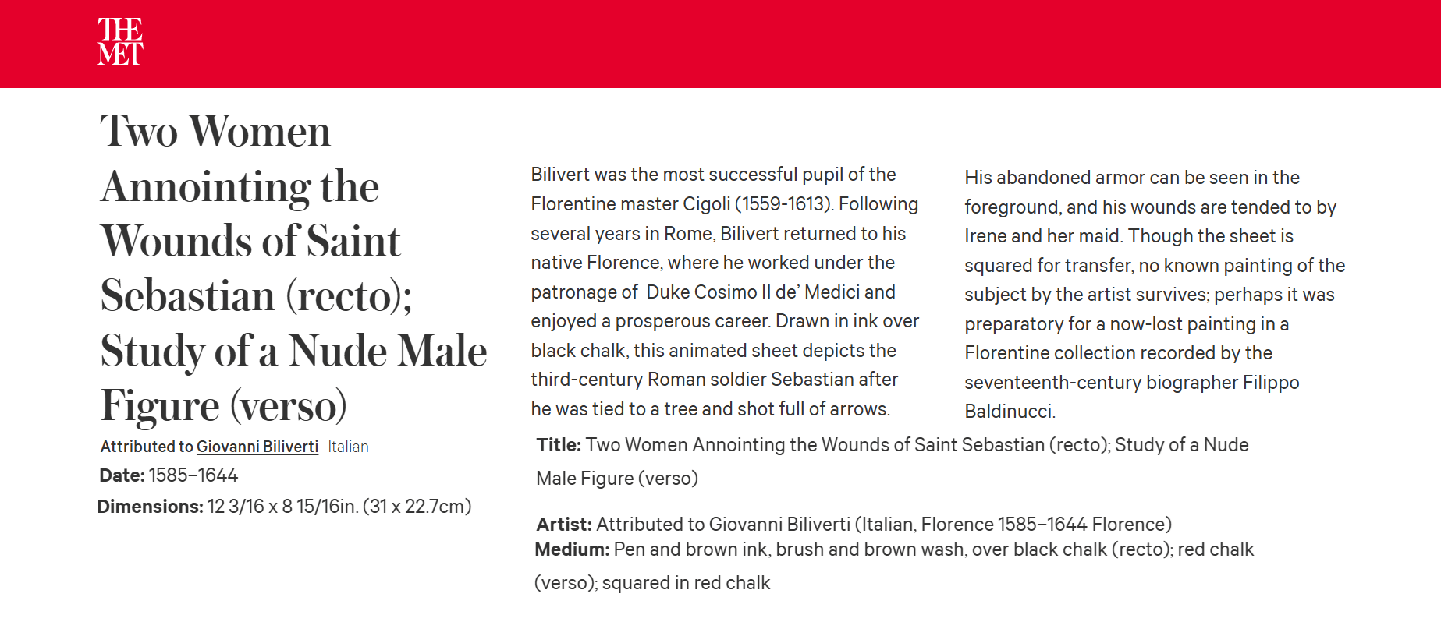Click "(verso); squared in red chalk" line

[x=652, y=583]
